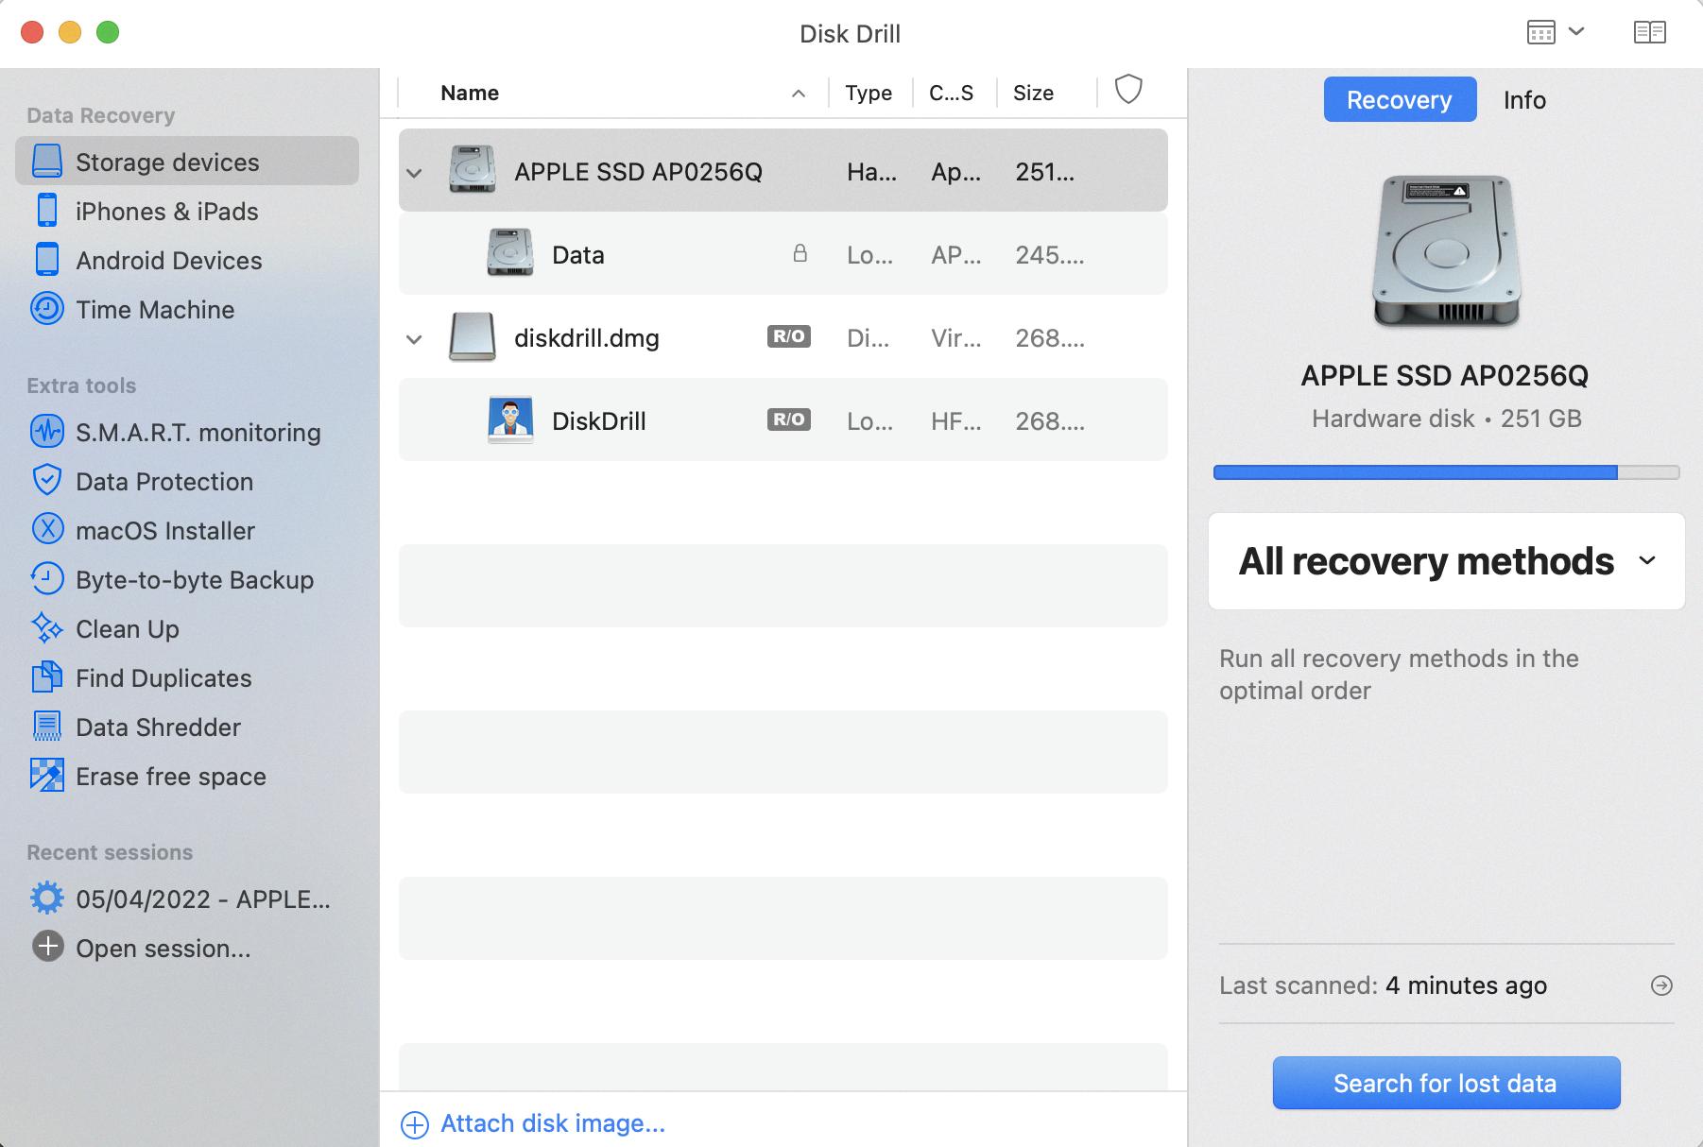The width and height of the screenshot is (1703, 1147).
Task: Sort by the Type column header
Action: 869,93
